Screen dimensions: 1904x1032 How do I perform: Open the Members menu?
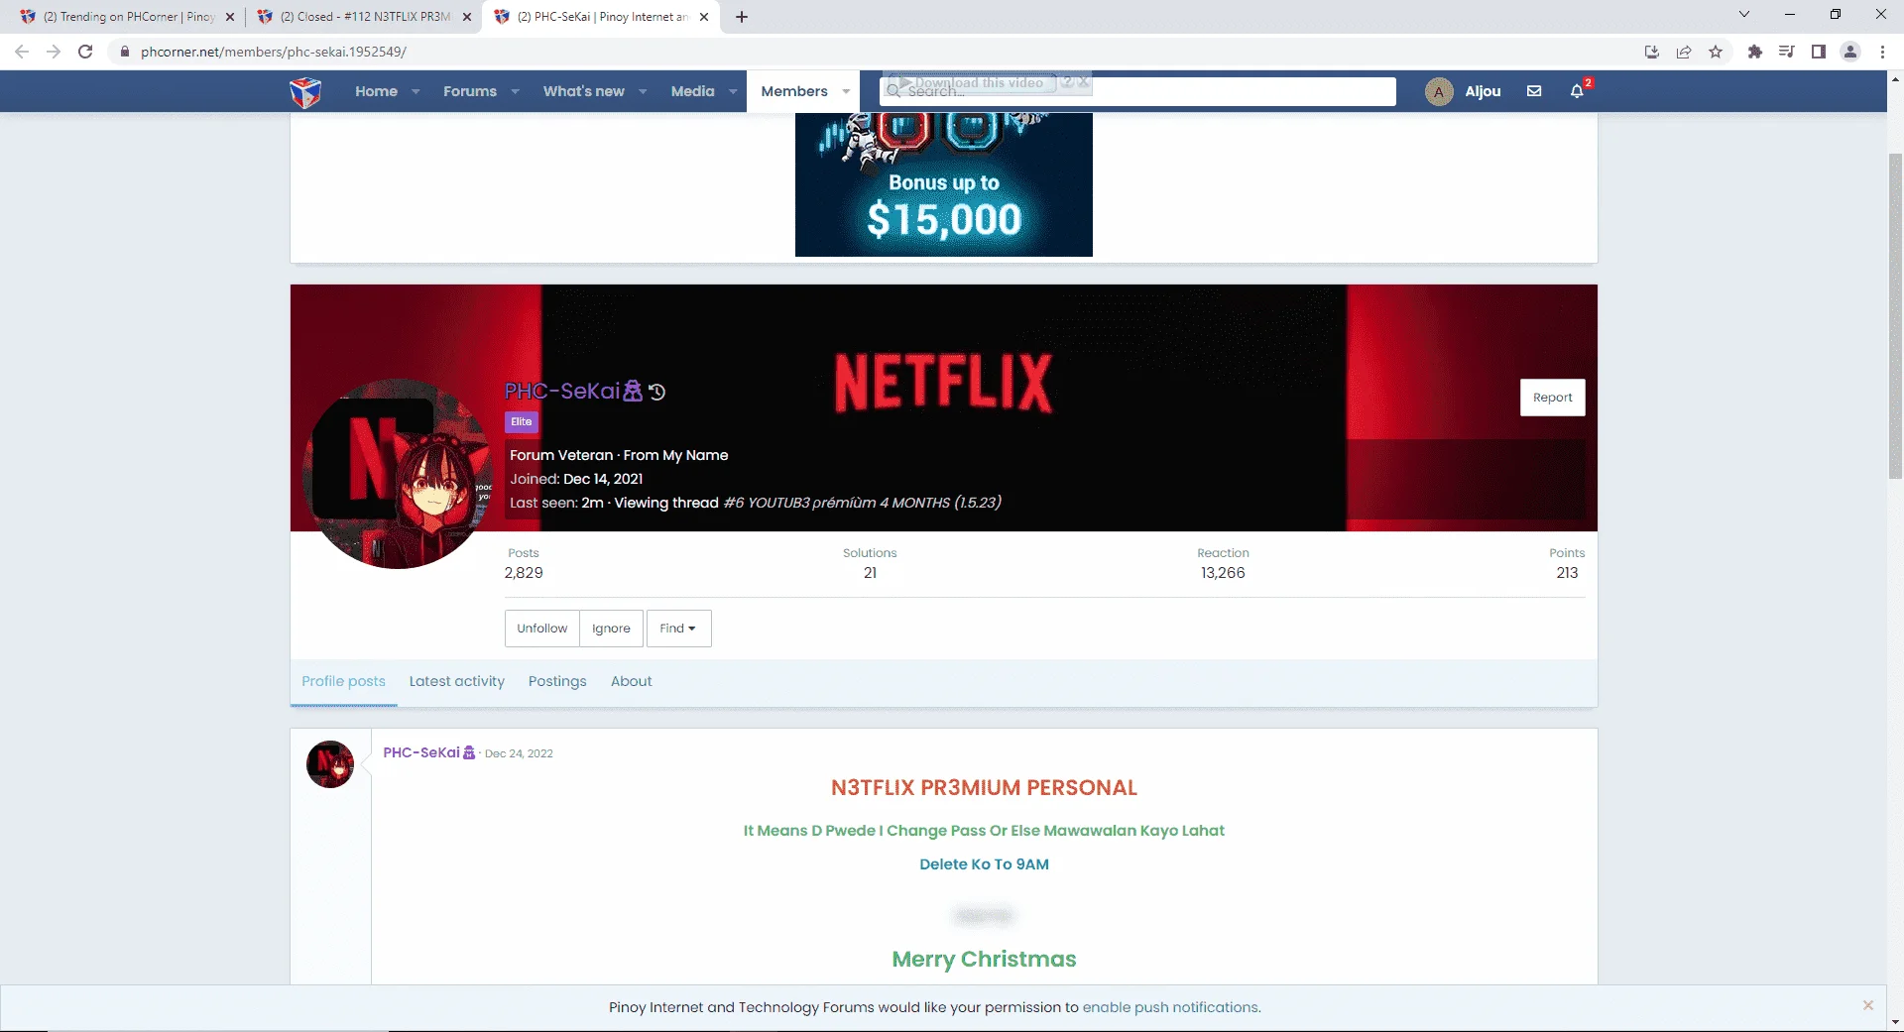(793, 91)
